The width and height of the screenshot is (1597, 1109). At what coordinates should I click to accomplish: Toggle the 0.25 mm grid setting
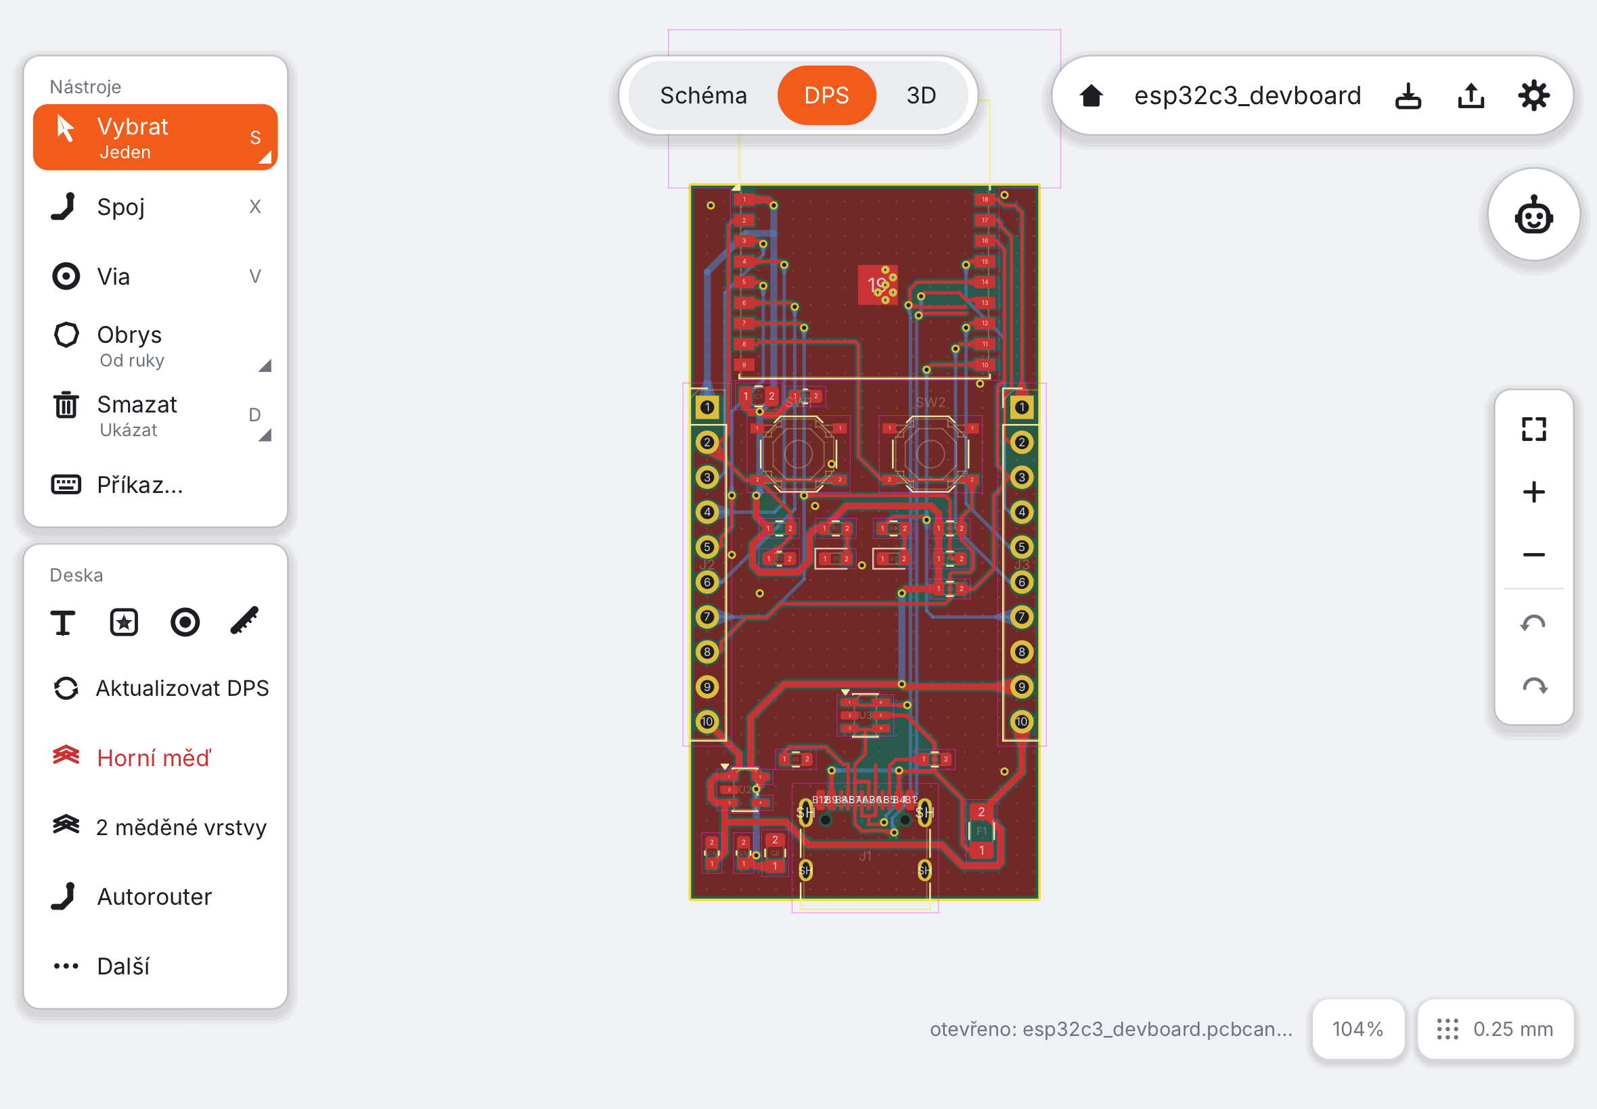[1495, 1029]
